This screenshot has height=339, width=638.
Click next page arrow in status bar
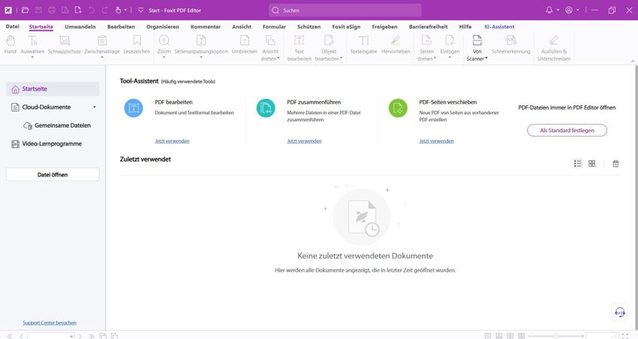click(x=80, y=336)
